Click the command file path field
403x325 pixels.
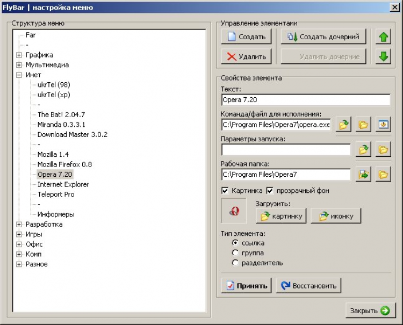[276, 125]
